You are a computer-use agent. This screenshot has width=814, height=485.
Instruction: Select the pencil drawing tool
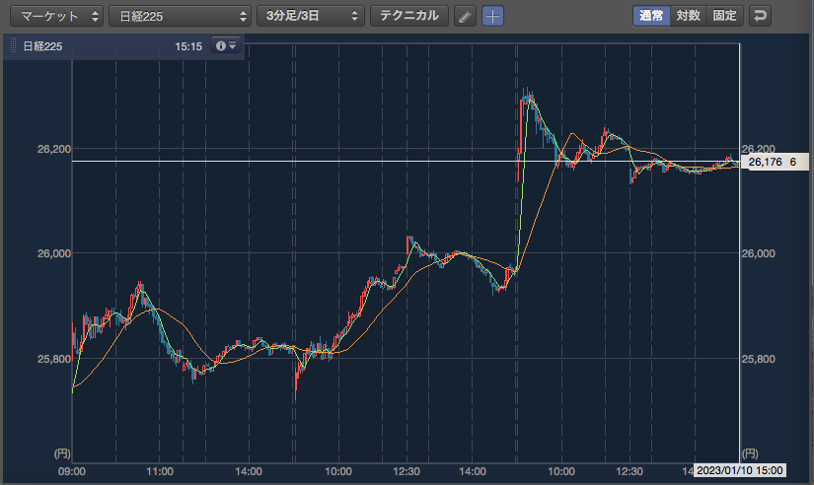pyautogui.click(x=465, y=16)
